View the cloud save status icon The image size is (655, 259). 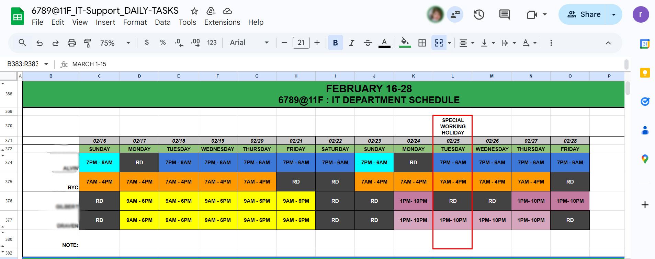coord(227,11)
